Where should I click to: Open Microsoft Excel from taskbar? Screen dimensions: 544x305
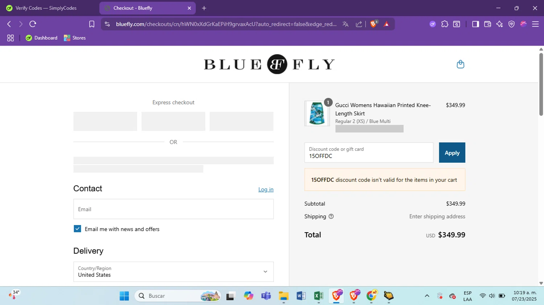[x=319, y=296]
